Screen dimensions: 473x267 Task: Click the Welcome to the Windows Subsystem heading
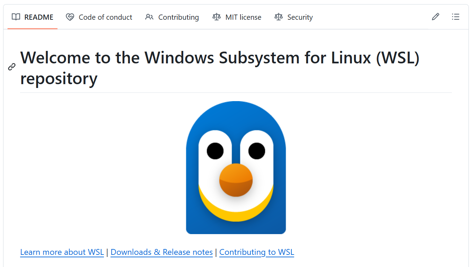tap(220, 57)
